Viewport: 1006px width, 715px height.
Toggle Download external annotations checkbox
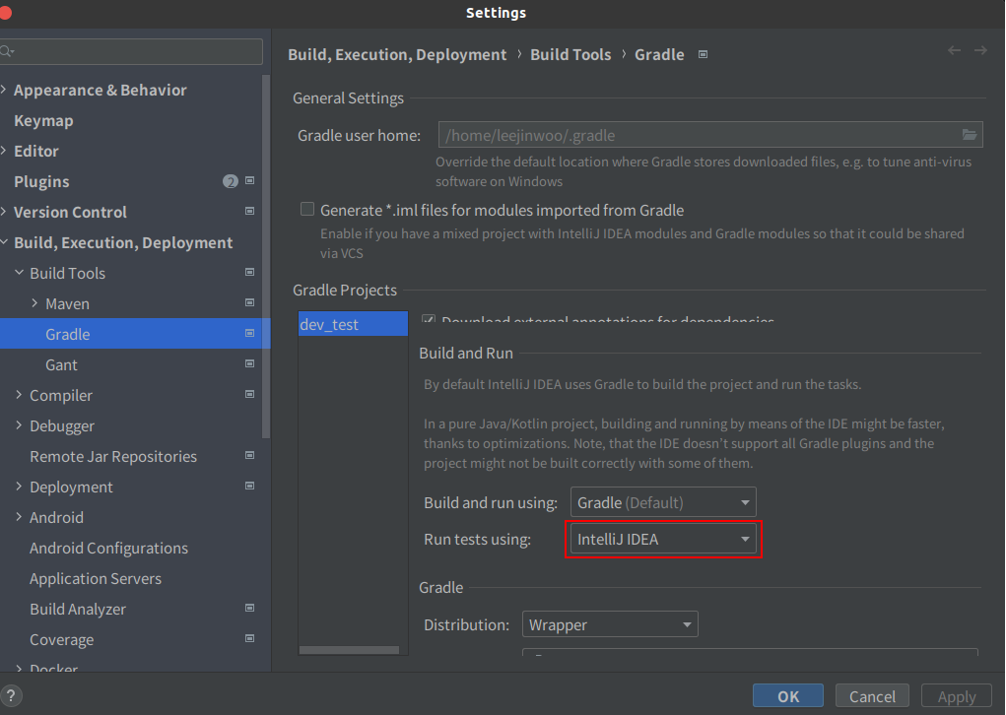click(429, 319)
